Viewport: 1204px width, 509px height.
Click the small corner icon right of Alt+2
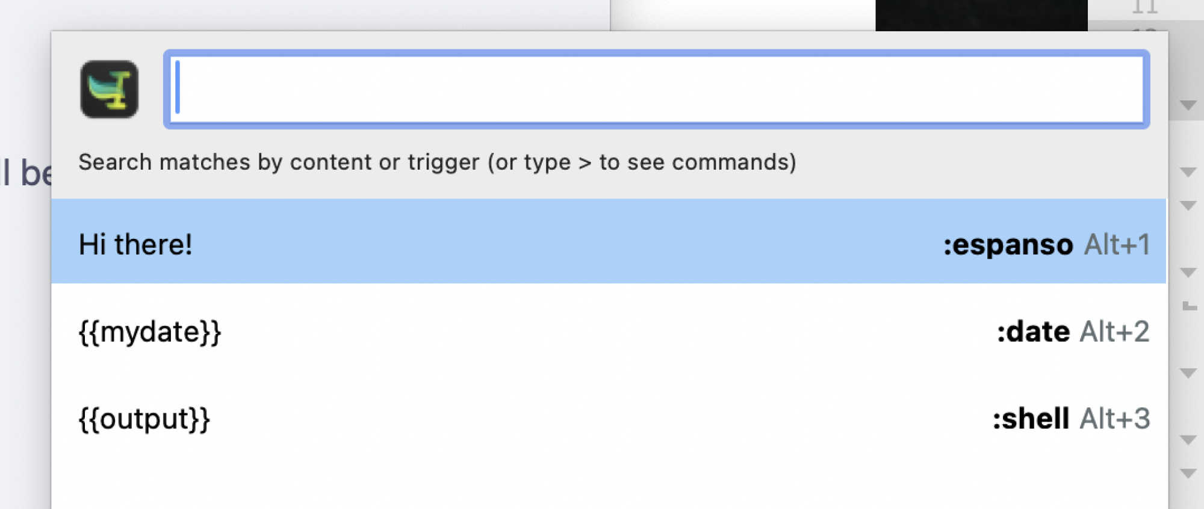click(x=1190, y=306)
